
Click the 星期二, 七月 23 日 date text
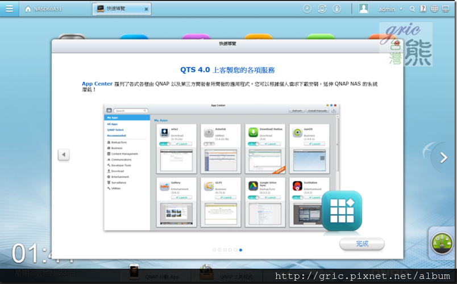coord(45,273)
